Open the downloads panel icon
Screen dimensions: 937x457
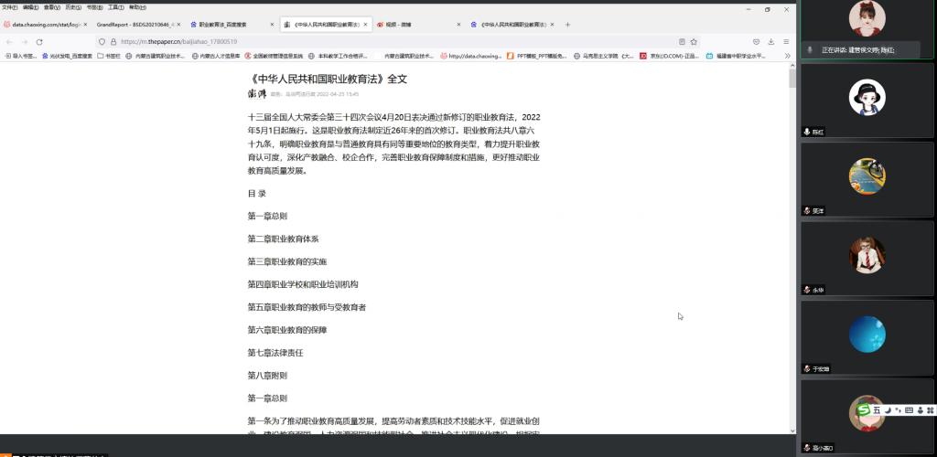point(771,42)
